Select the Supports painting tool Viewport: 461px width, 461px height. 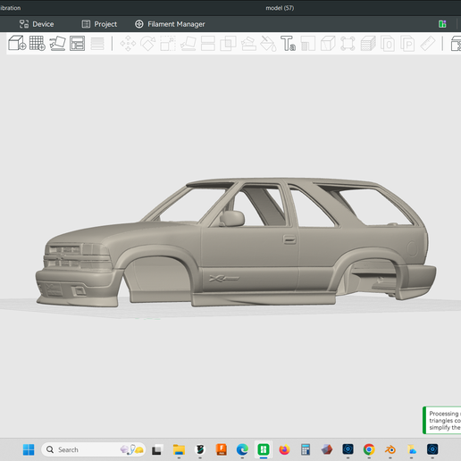coord(248,44)
